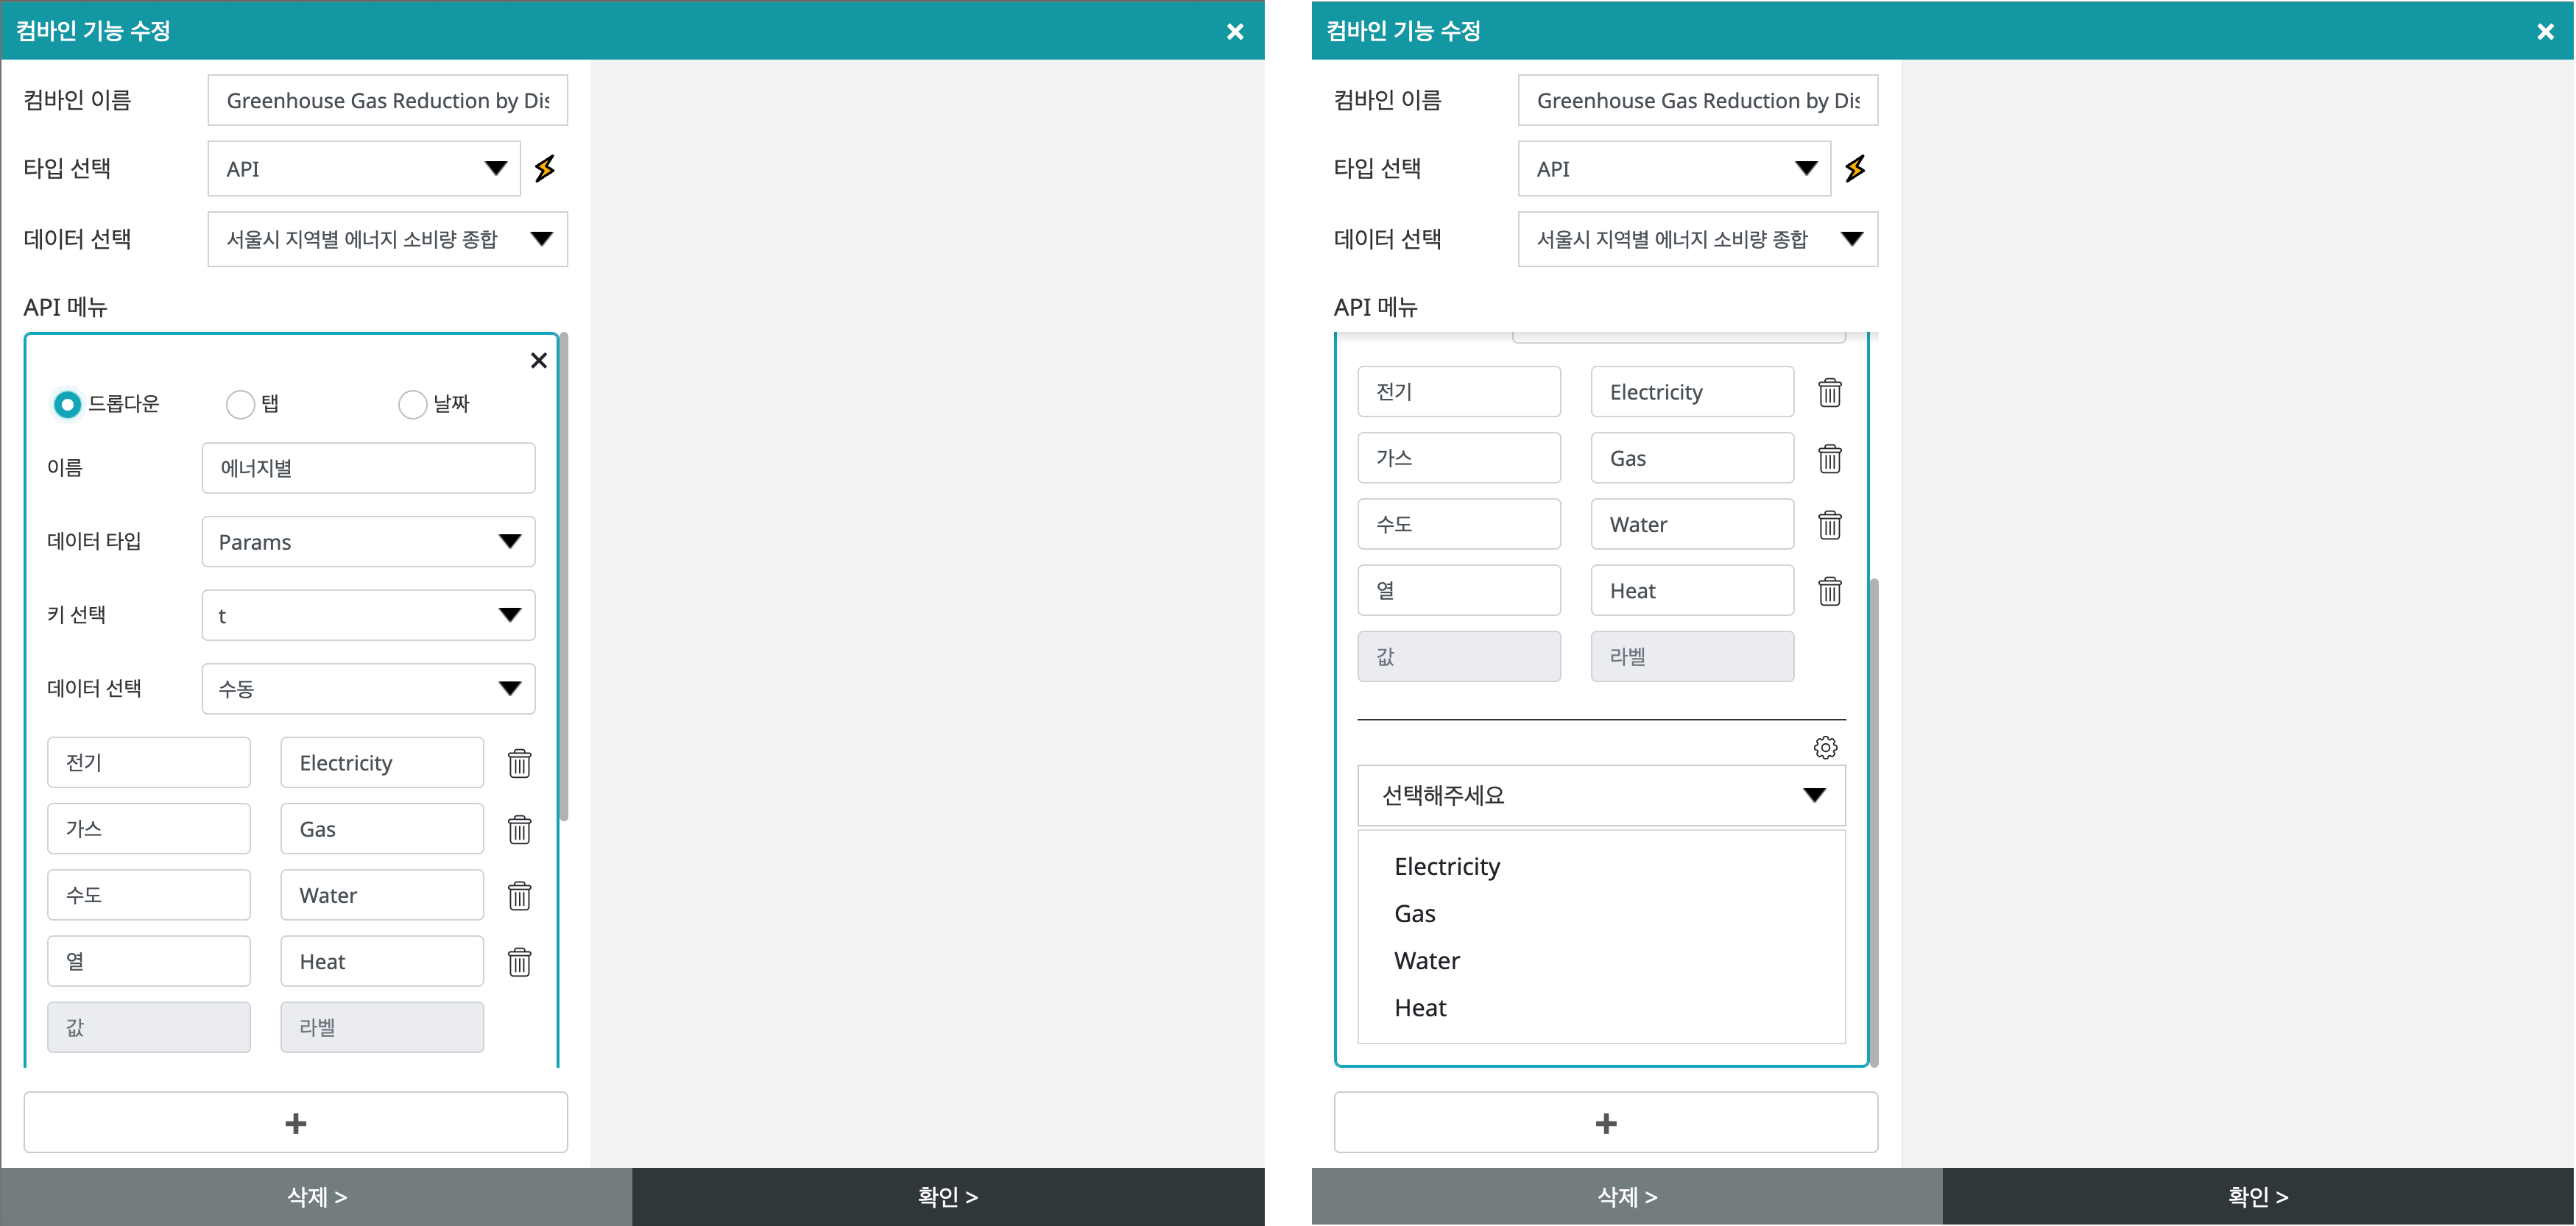
Task: Select the 드롭다운 radio option
Action: [x=67, y=404]
